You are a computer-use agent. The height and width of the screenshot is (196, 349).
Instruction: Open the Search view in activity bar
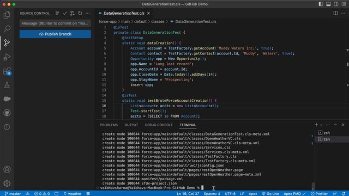[x=7, y=29]
